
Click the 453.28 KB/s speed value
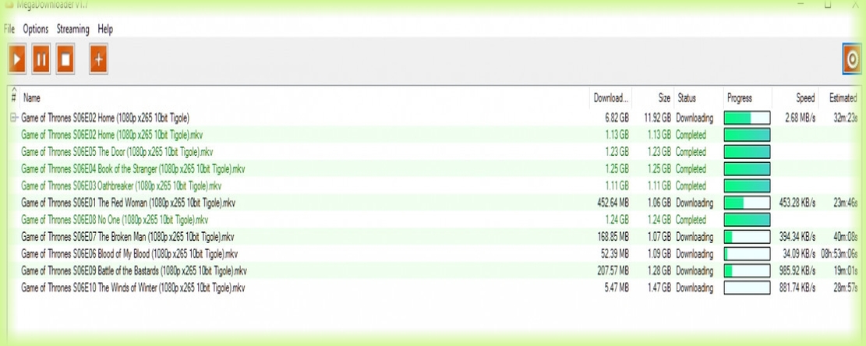coord(797,203)
